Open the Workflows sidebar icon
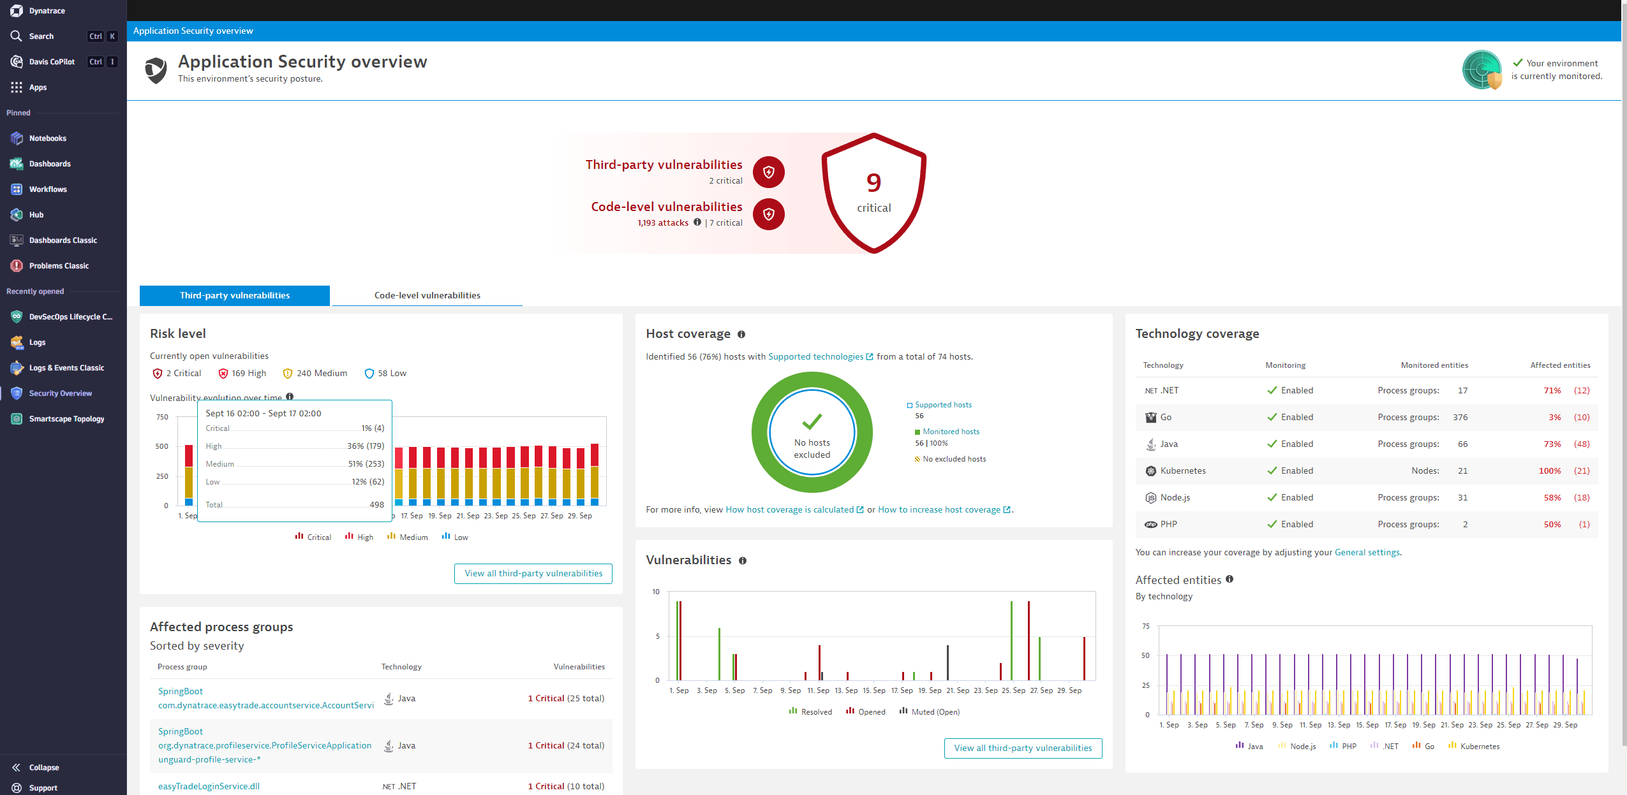The height and width of the screenshot is (795, 1627). 17,189
